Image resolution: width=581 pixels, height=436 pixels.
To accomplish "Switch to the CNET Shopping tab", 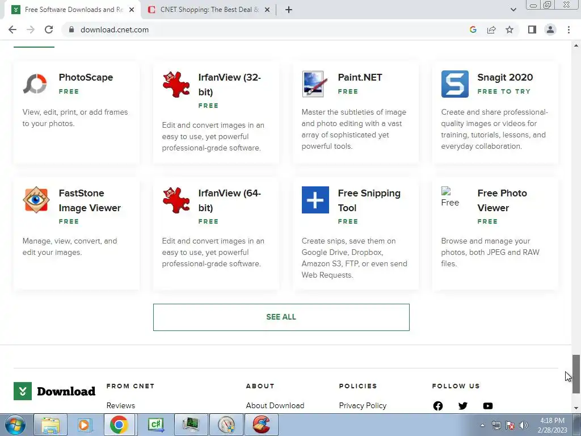I will click(210, 10).
